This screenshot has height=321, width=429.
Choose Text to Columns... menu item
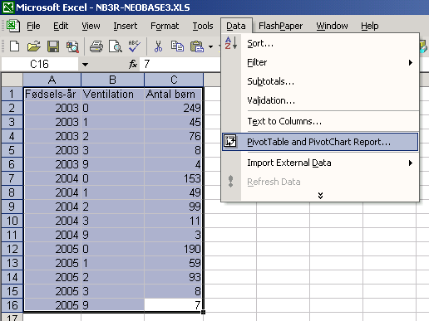[320, 121]
